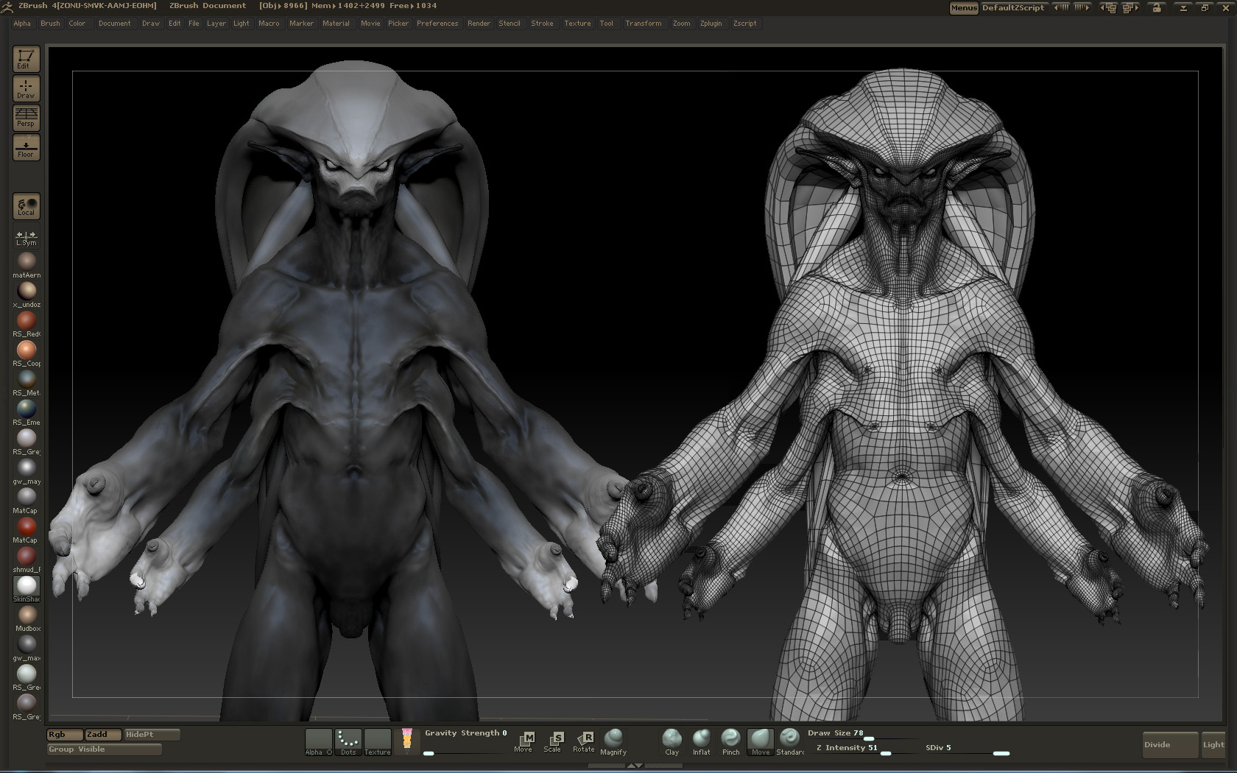Select the Magnify brush

pyautogui.click(x=613, y=741)
